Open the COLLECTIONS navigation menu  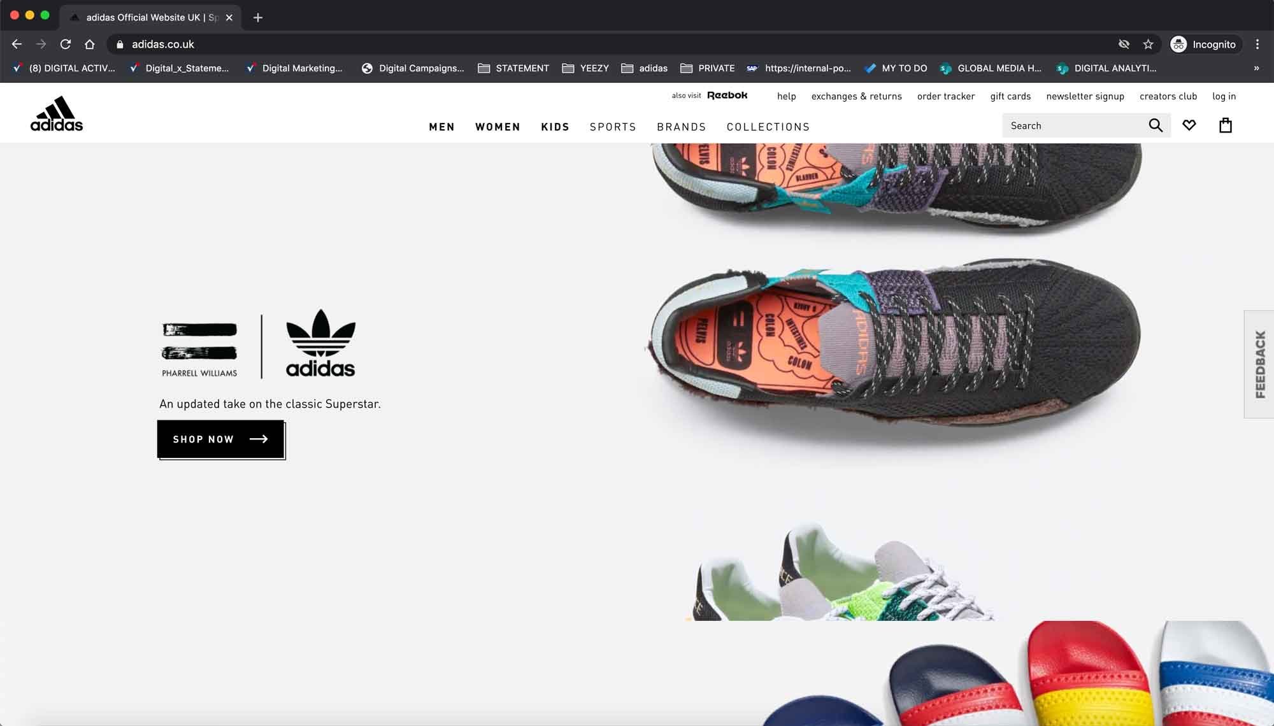point(768,127)
